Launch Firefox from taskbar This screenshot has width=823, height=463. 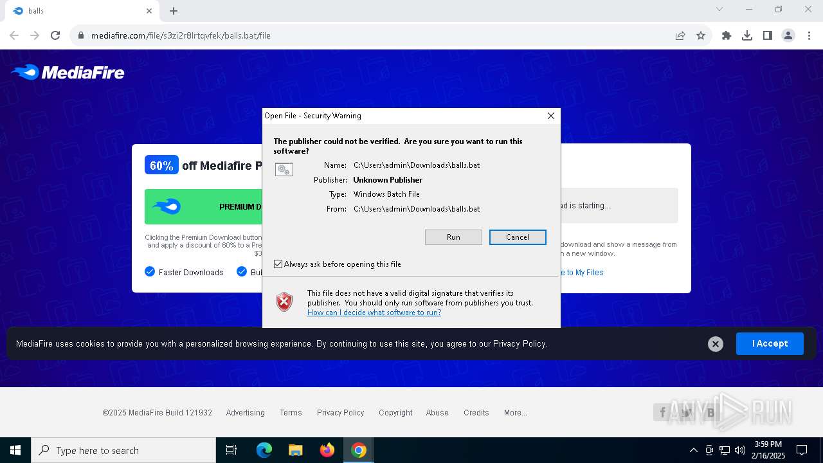click(327, 450)
